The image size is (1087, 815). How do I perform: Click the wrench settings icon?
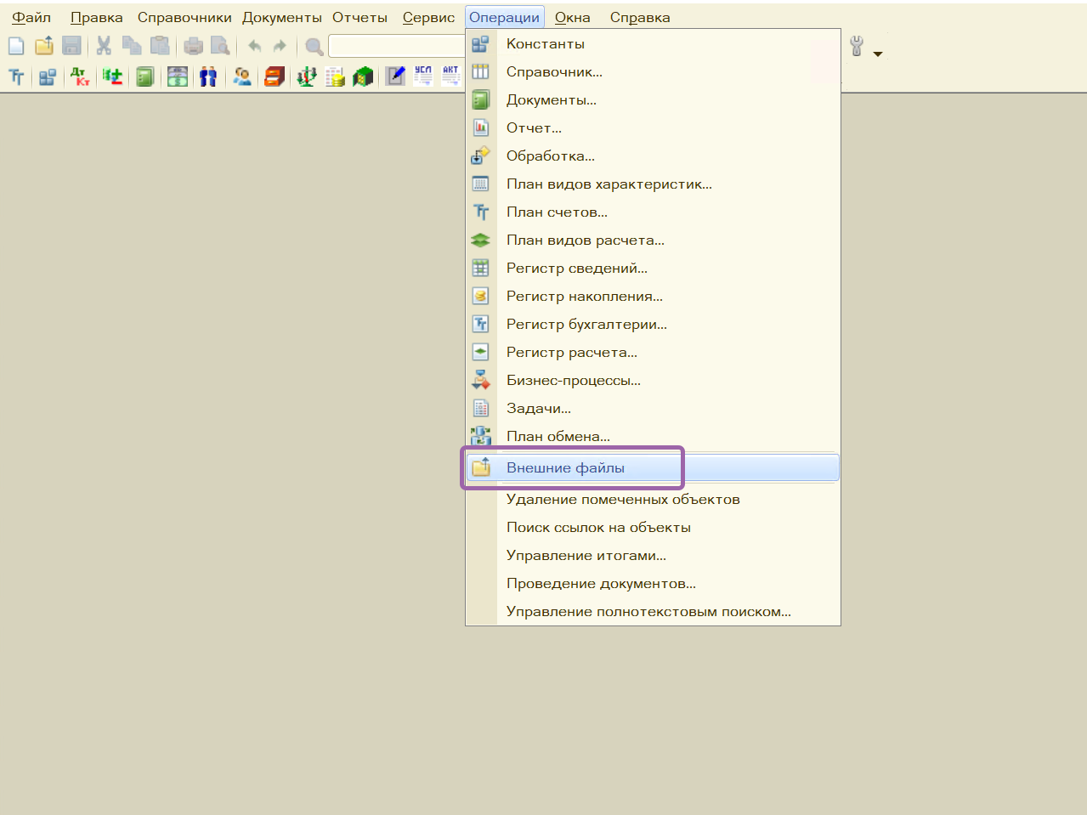[x=857, y=47]
